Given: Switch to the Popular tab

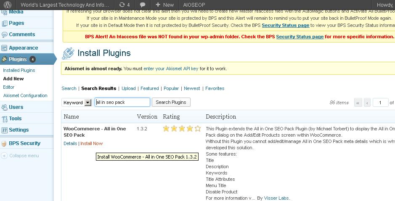Looking at the screenshot, I should pos(171,88).
